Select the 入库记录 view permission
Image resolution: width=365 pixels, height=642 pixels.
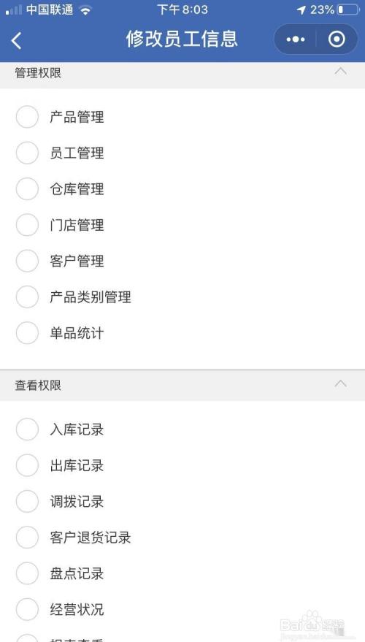(x=27, y=429)
